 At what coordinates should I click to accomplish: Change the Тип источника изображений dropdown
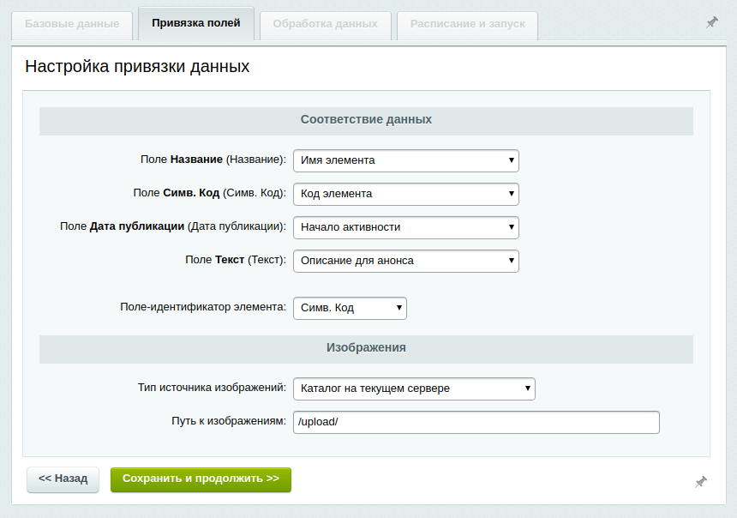click(414, 388)
